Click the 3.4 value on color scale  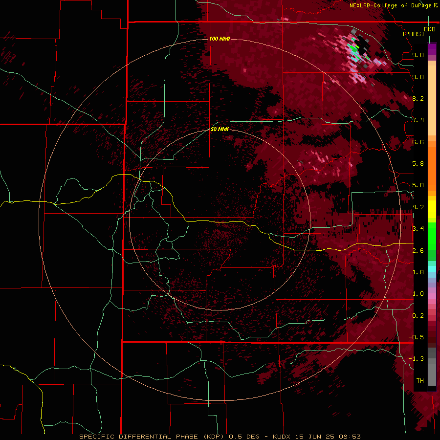point(418,229)
